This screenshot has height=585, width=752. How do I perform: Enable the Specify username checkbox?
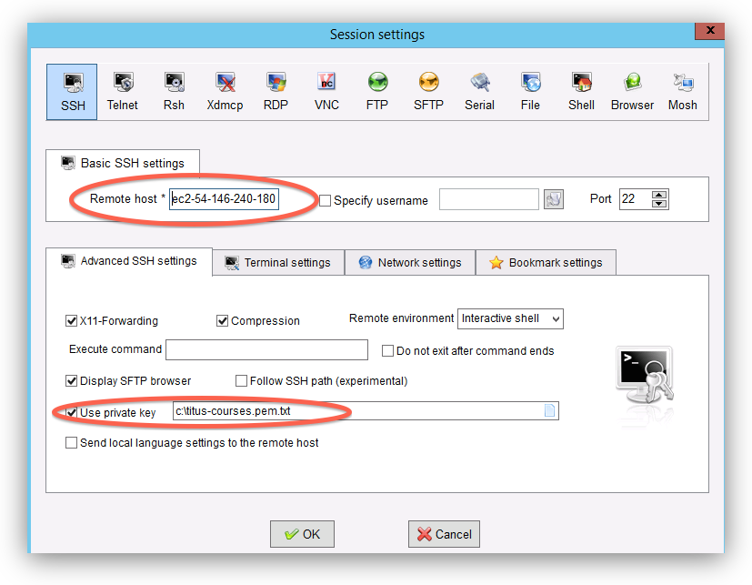tap(326, 200)
